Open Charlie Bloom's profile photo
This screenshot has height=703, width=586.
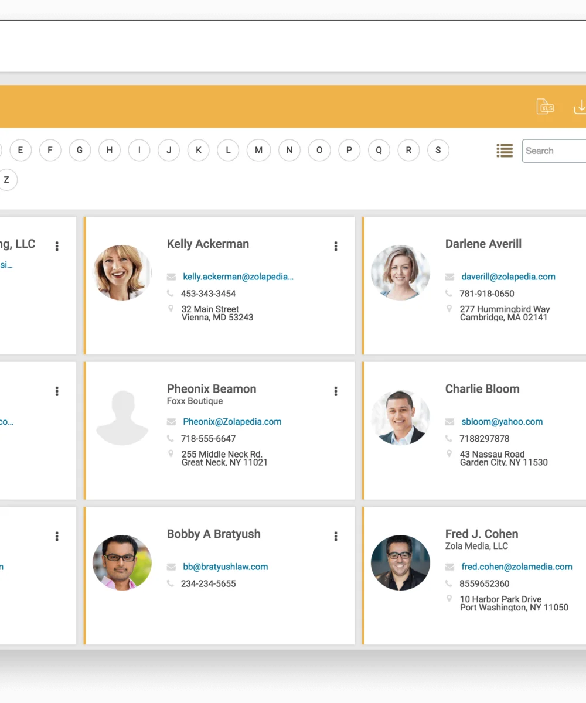(x=400, y=418)
